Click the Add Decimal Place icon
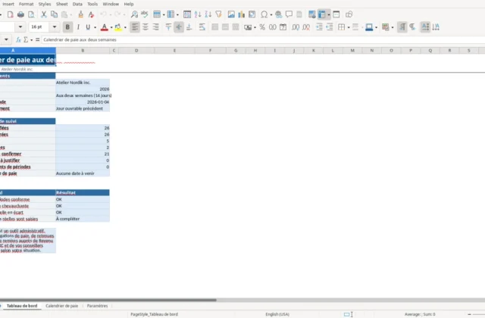The height and width of the screenshot is (318, 485). point(296,27)
